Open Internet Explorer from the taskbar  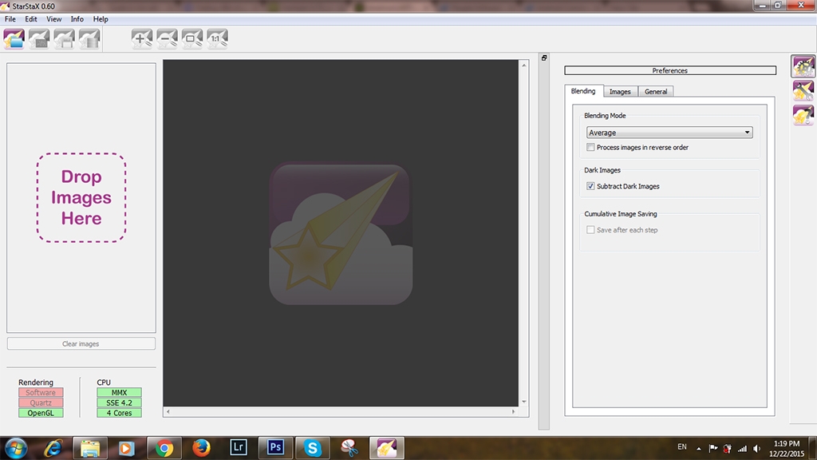pyautogui.click(x=53, y=448)
